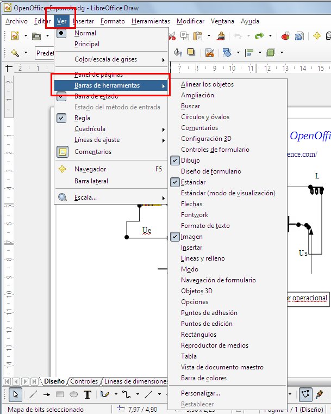Open the Redo history dropdown arrow
The image size is (331, 414).
point(270,36)
